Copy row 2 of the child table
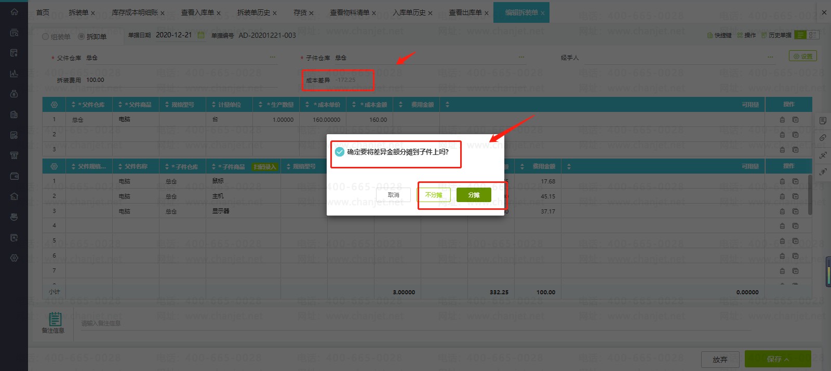The height and width of the screenshot is (371, 831). [795, 196]
